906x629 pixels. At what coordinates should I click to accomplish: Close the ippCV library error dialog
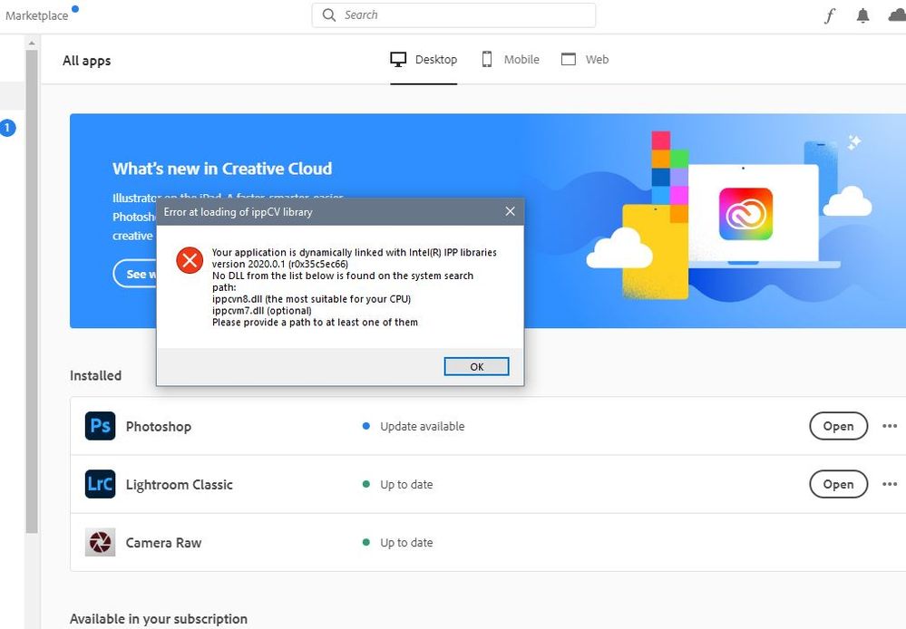click(511, 211)
